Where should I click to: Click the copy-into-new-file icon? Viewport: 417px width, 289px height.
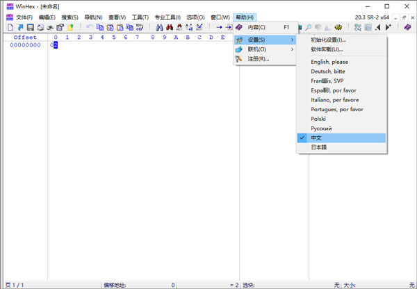pyautogui.click(x=130, y=27)
